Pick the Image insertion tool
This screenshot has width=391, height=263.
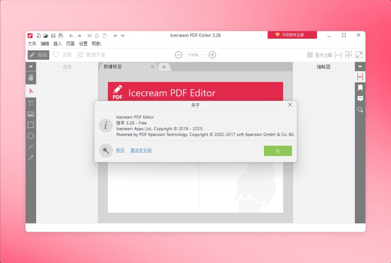pyautogui.click(x=30, y=114)
